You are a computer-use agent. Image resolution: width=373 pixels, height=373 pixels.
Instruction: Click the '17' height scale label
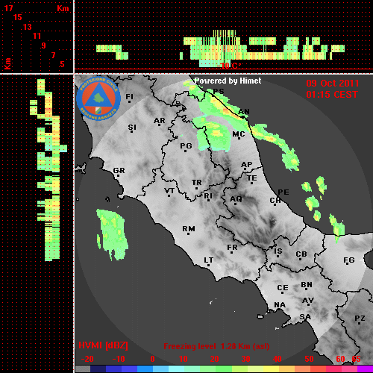[8, 8]
